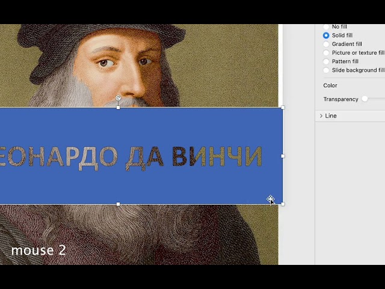Click the right-middle handle of blue rectangle
This screenshot has width=385, height=289.
point(283,156)
